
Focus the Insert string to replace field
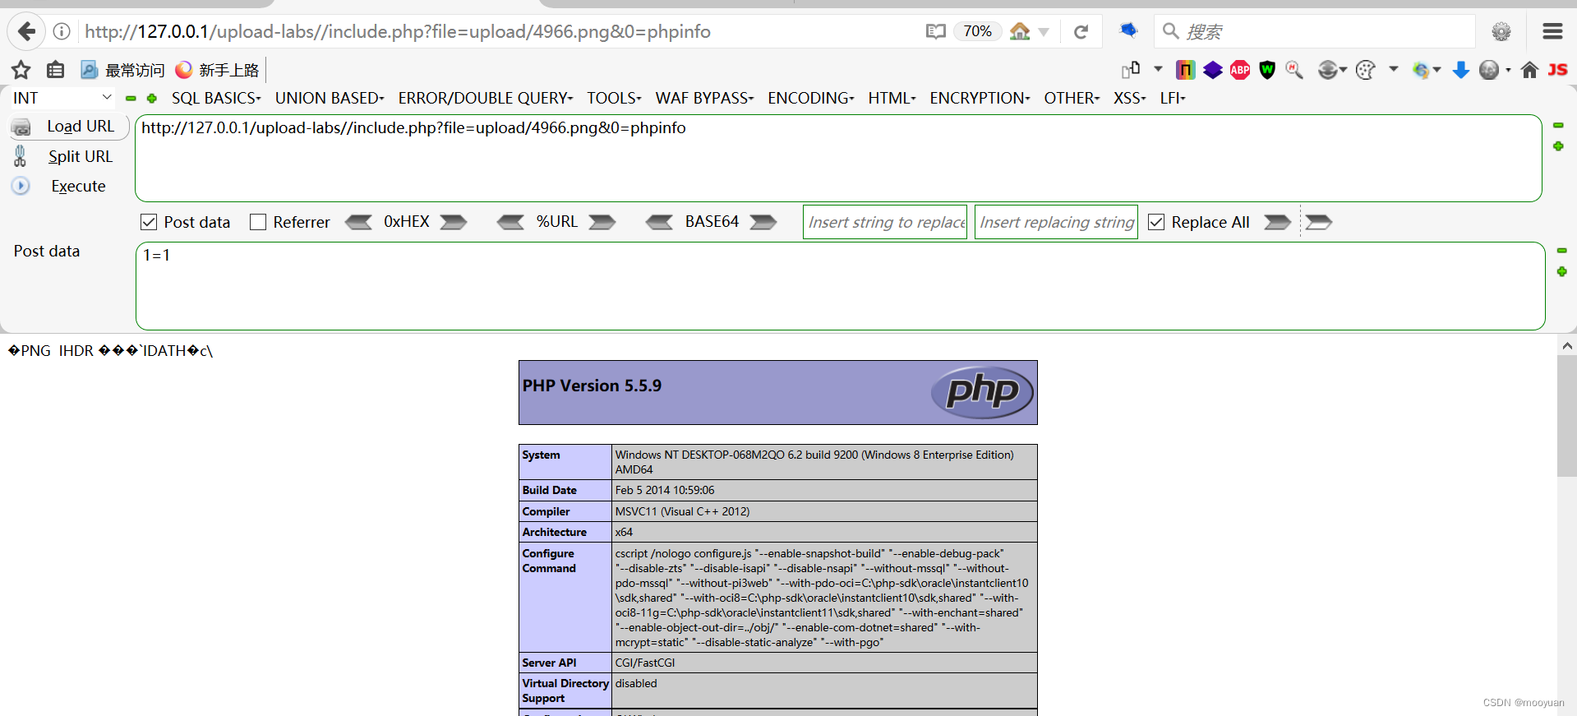tap(885, 222)
